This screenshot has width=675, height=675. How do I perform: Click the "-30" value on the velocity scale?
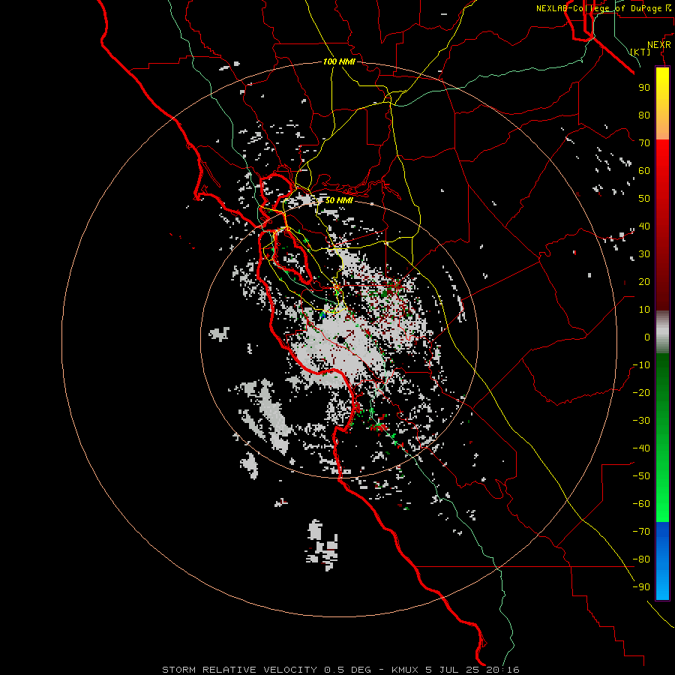point(641,421)
